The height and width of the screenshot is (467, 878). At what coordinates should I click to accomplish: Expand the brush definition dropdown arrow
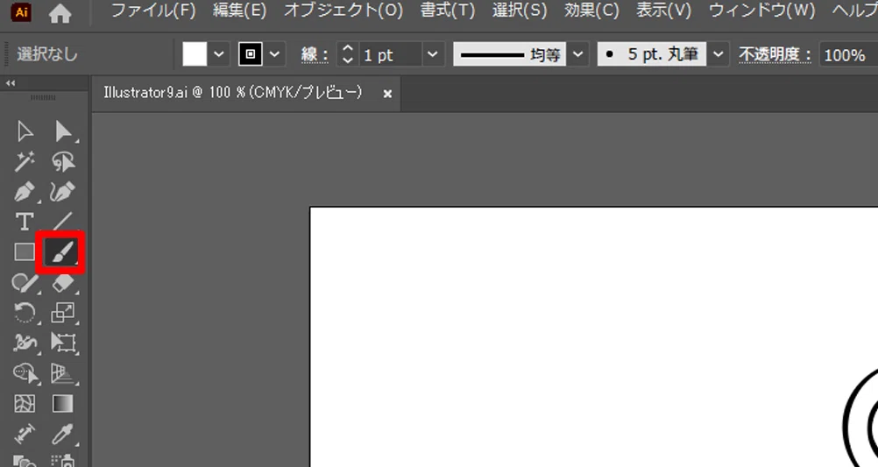pyautogui.click(x=719, y=54)
